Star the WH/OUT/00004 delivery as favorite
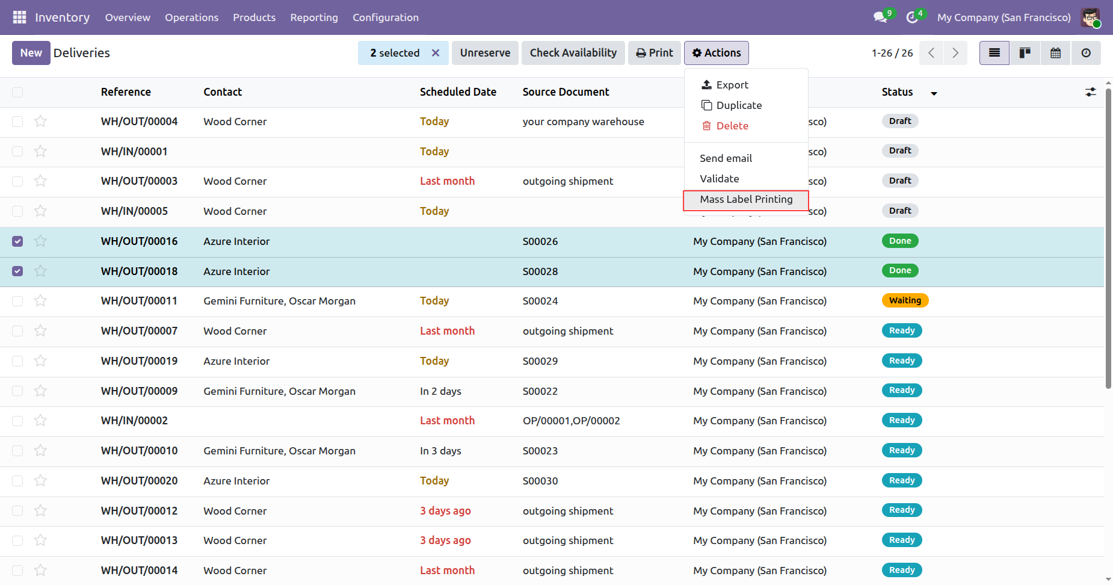This screenshot has height=585, width=1113. pyautogui.click(x=40, y=122)
